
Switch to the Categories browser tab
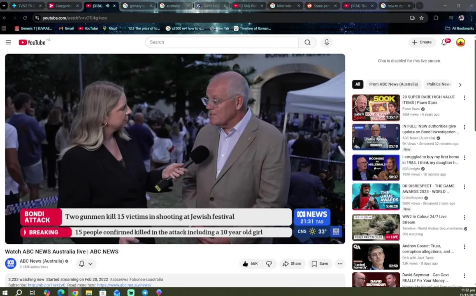click(64, 6)
